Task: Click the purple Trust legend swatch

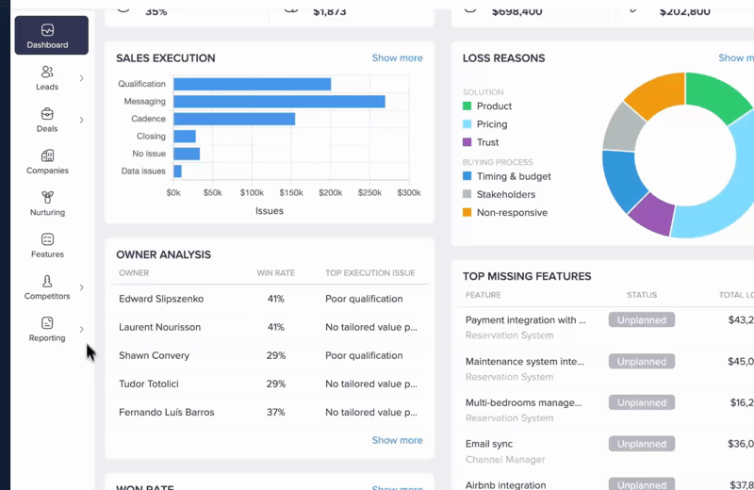Action: click(x=467, y=142)
